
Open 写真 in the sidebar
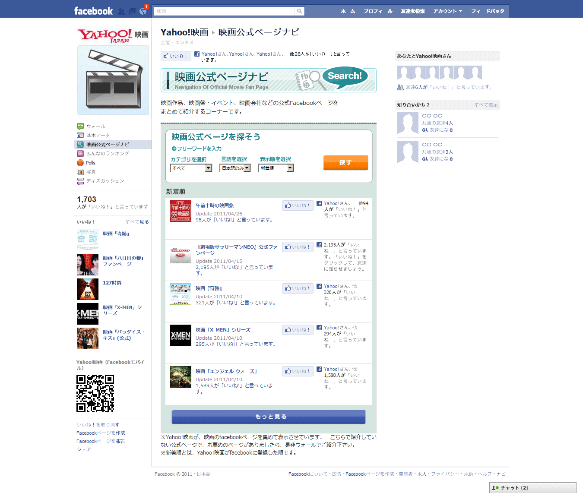click(91, 172)
